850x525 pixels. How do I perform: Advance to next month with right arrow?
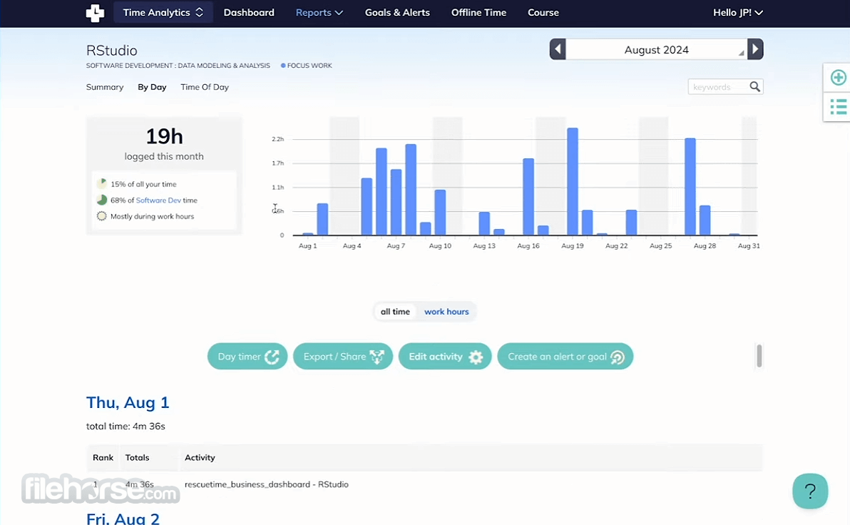(x=755, y=49)
